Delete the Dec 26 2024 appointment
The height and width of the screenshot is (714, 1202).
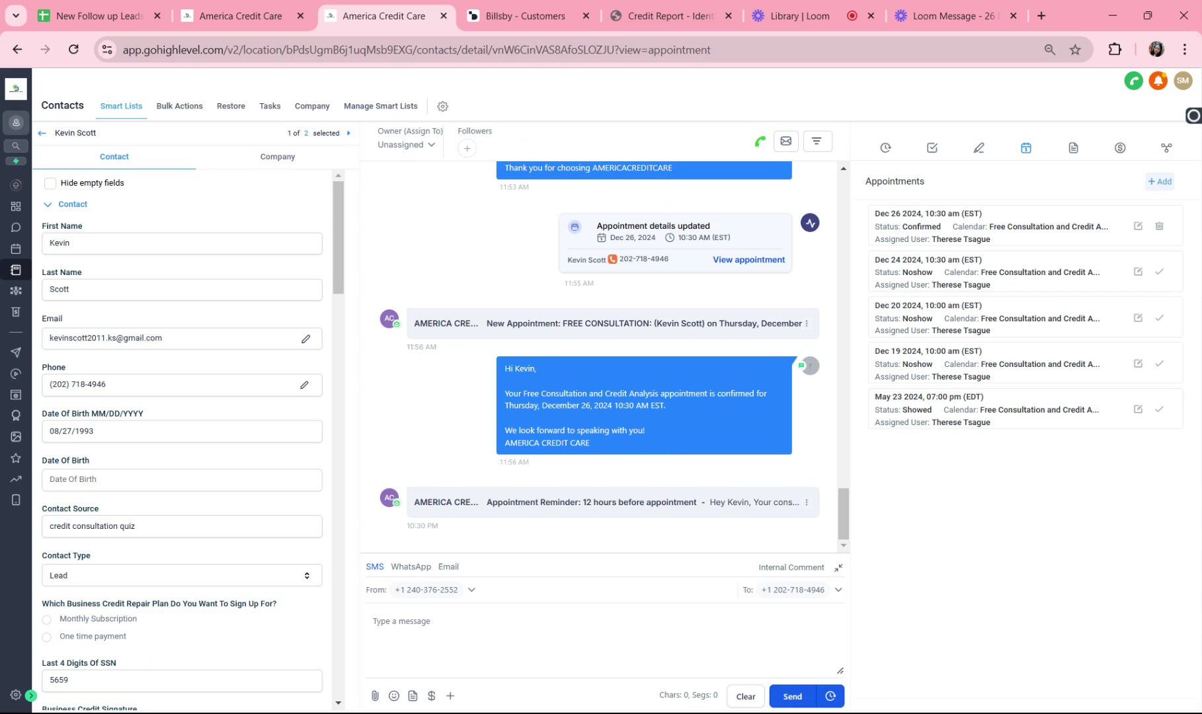pyautogui.click(x=1159, y=226)
